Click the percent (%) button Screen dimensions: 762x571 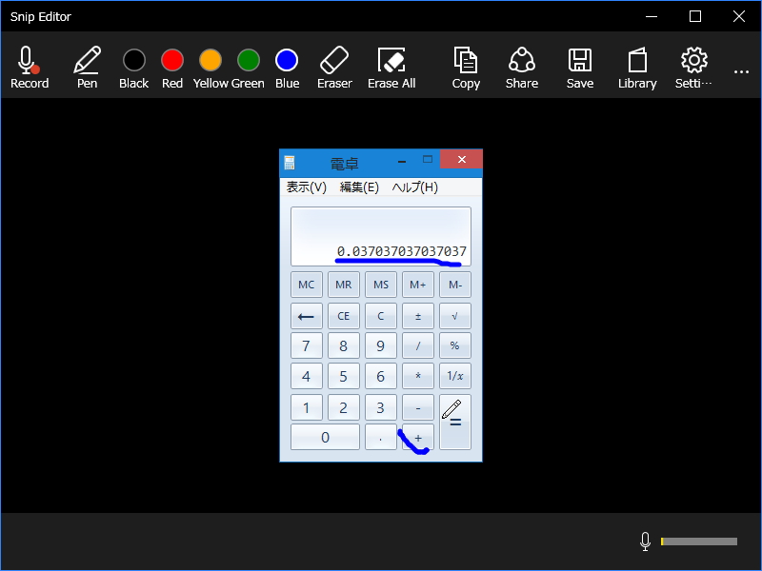(x=455, y=345)
